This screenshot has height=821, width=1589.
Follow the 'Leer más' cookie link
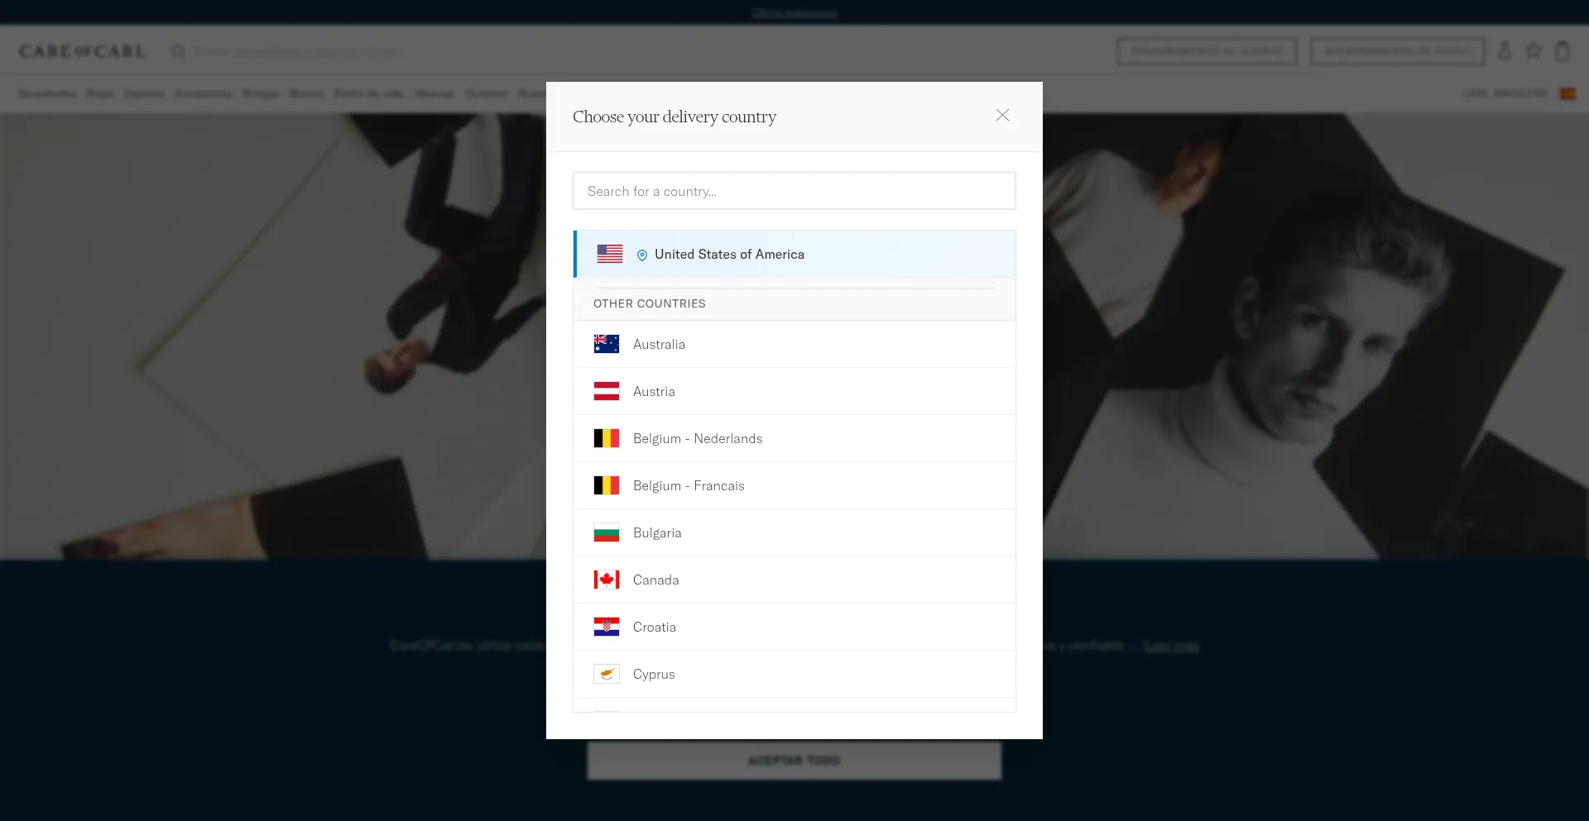point(1171,646)
